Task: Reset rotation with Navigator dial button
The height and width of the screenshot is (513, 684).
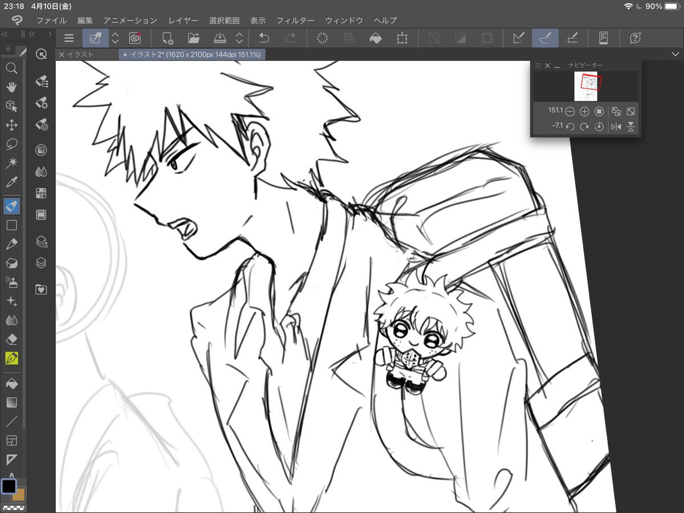Action: [x=599, y=127]
